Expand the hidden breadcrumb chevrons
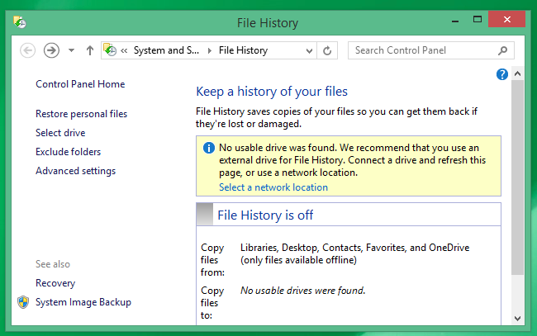The height and width of the screenshot is (336, 537). click(x=124, y=50)
